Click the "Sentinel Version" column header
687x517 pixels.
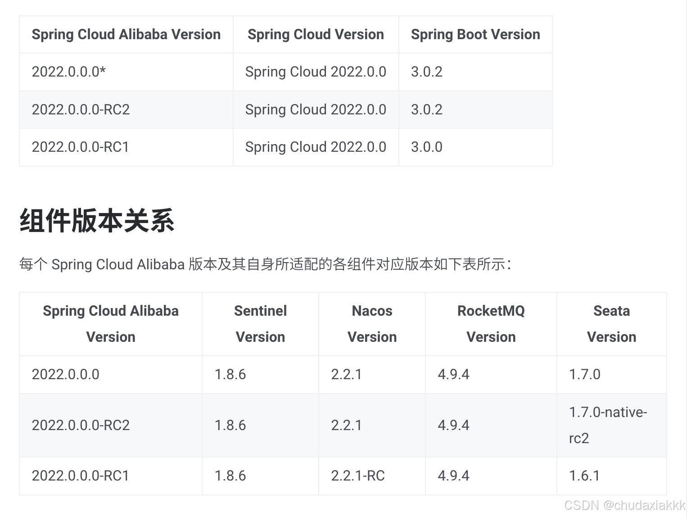pos(260,324)
